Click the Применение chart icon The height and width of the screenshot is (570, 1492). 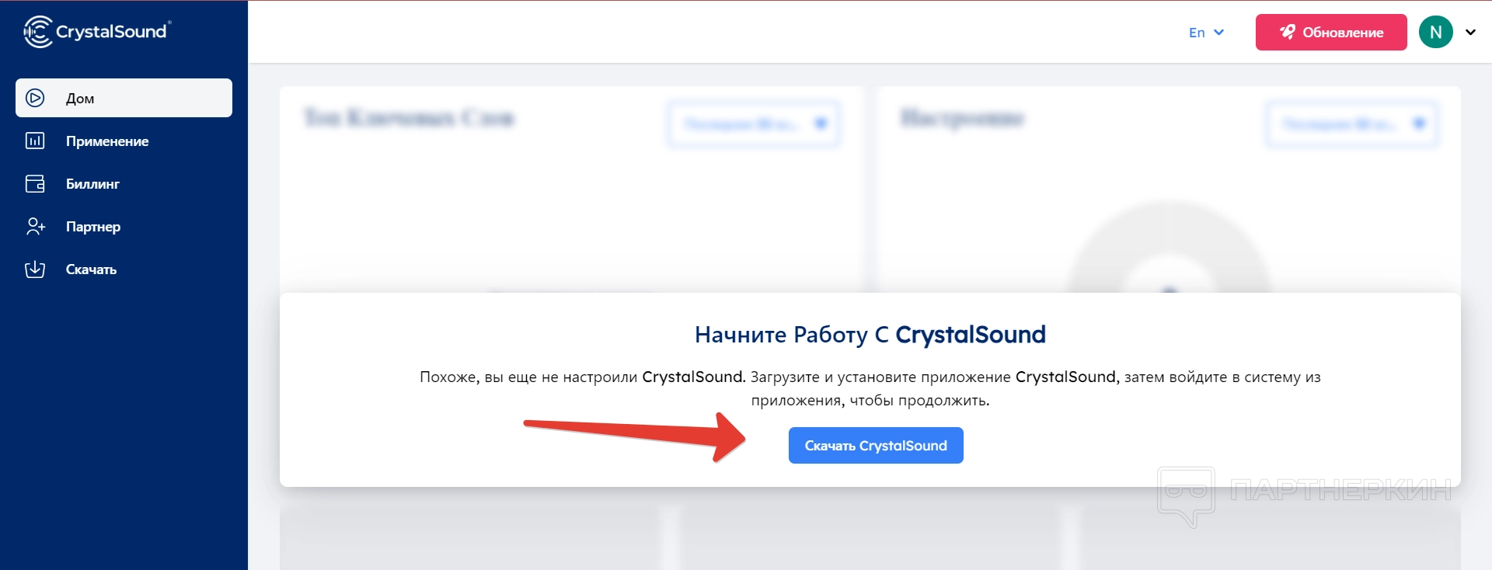point(35,141)
